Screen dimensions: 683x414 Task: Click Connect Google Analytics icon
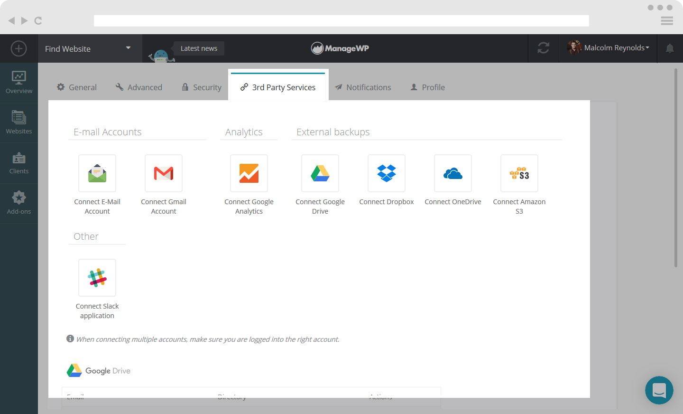[x=249, y=173]
